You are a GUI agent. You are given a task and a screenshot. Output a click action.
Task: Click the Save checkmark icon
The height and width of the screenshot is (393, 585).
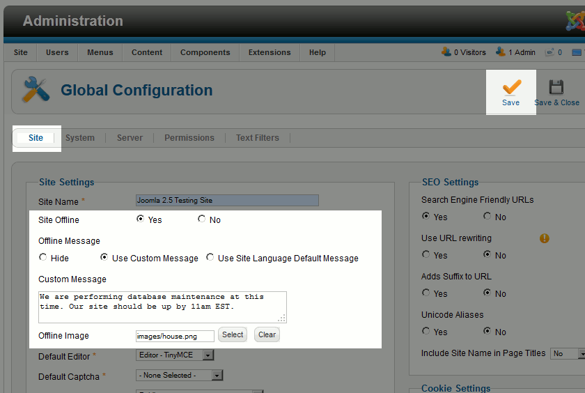pos(511,87)
